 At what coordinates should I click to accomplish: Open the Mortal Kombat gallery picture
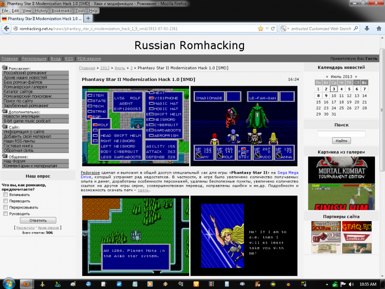[x=341, y=184]
